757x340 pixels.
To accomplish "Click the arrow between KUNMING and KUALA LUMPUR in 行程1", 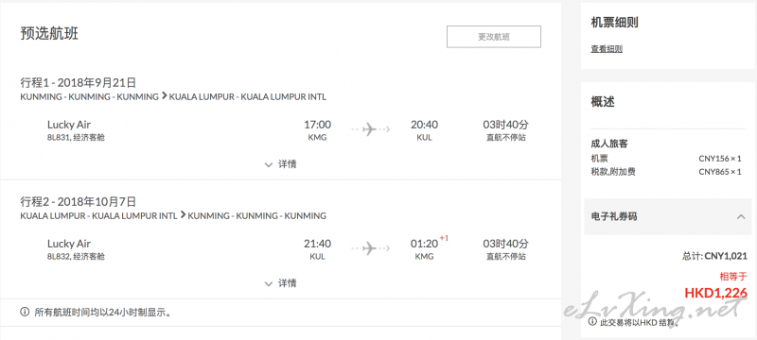I will (164, 96).
